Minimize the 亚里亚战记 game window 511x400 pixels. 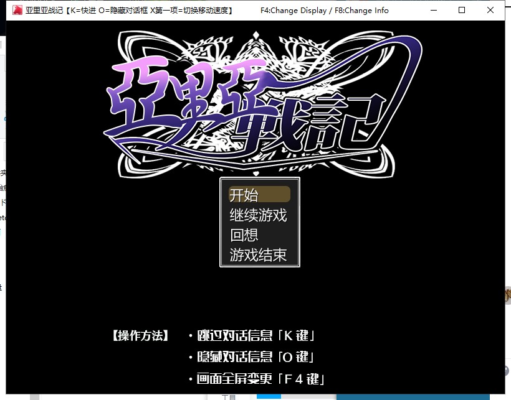coord(433,11)
